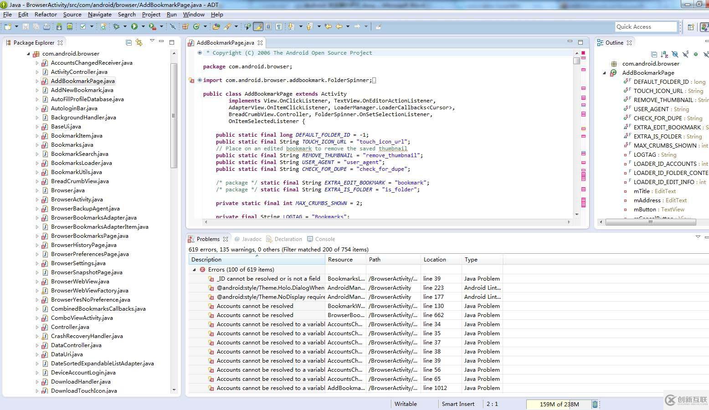Click the Debug bug icon

tap(116, 26)
